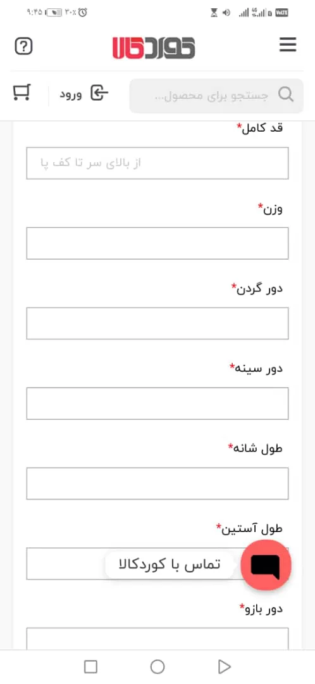The image size is (315, 684).
Task: Select the دور گردن neck input
Action: tap(157, 323)
